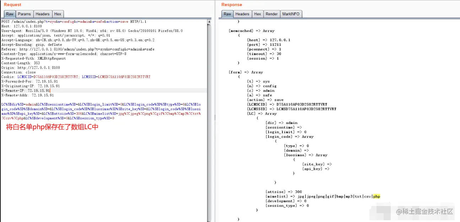Click the Content-Length: 353 line
The image size is (460, 222).
(x=21, y=63)
